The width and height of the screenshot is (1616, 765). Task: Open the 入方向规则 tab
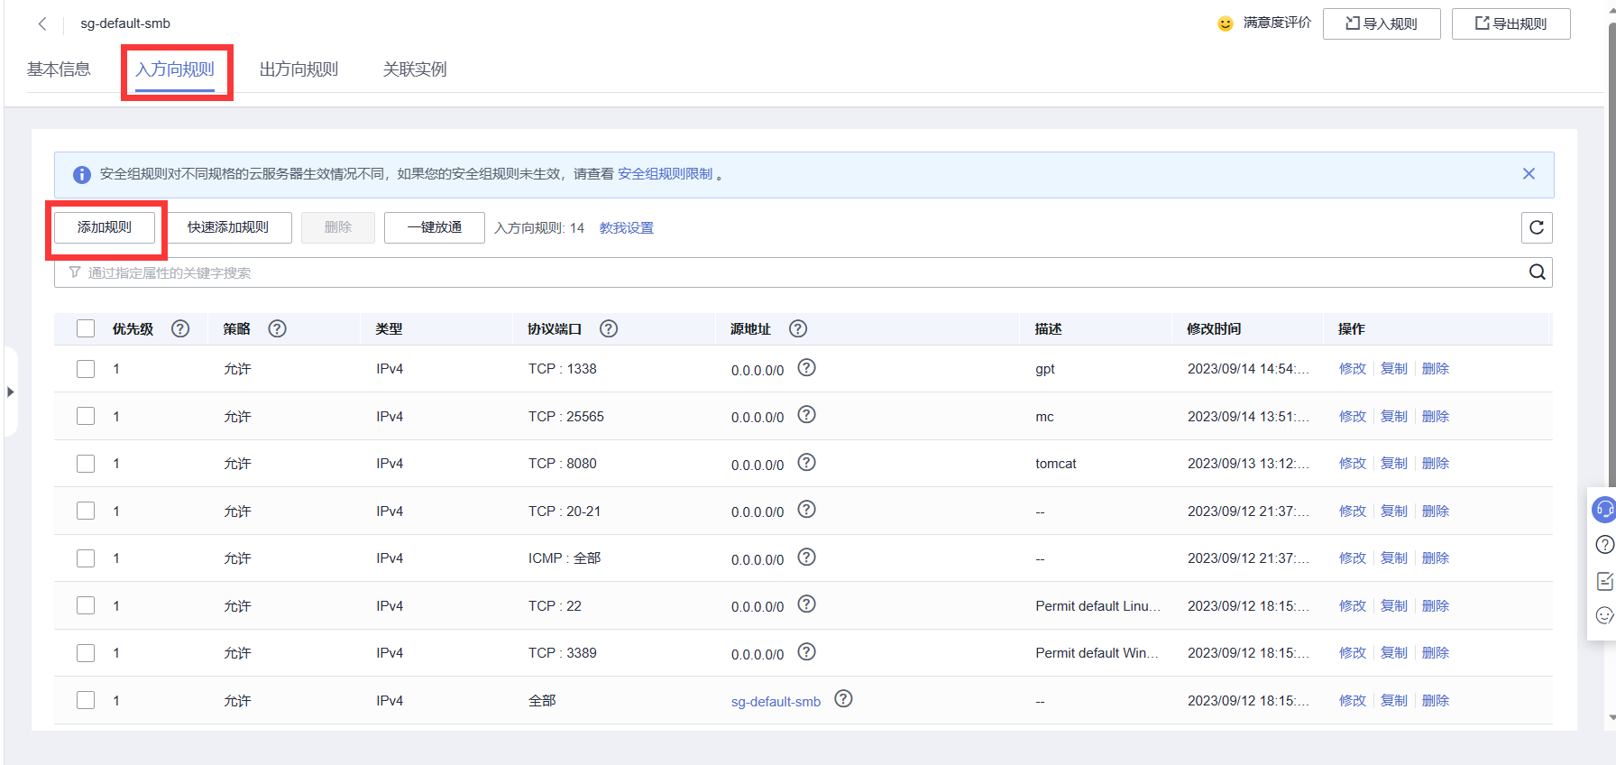pyautogui.click(x=175, y=69)
